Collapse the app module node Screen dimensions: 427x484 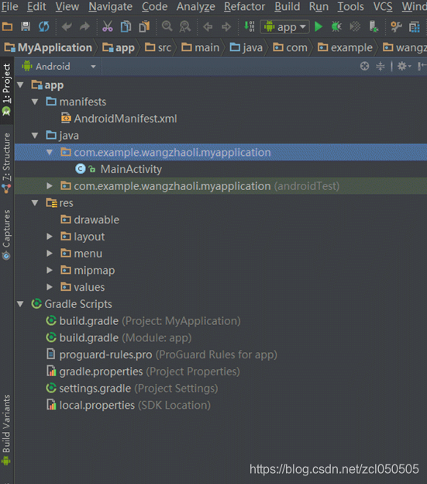21,85
